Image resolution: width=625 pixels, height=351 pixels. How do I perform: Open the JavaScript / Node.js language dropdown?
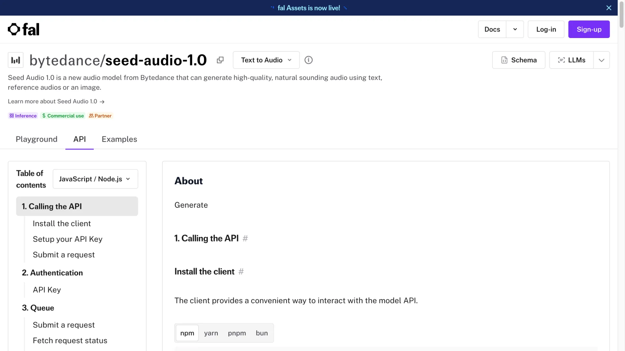click(x=95, y=179)
